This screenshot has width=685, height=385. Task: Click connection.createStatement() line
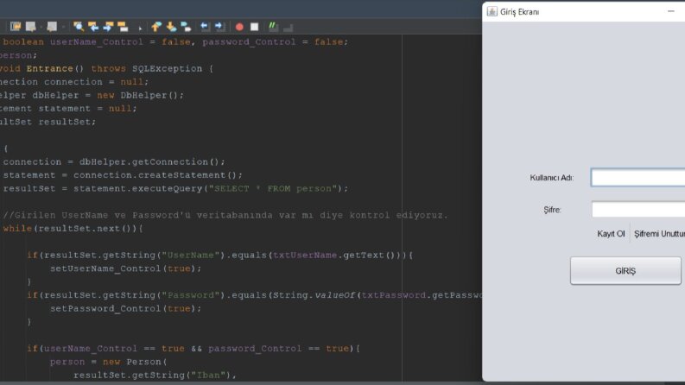[123, 175]
